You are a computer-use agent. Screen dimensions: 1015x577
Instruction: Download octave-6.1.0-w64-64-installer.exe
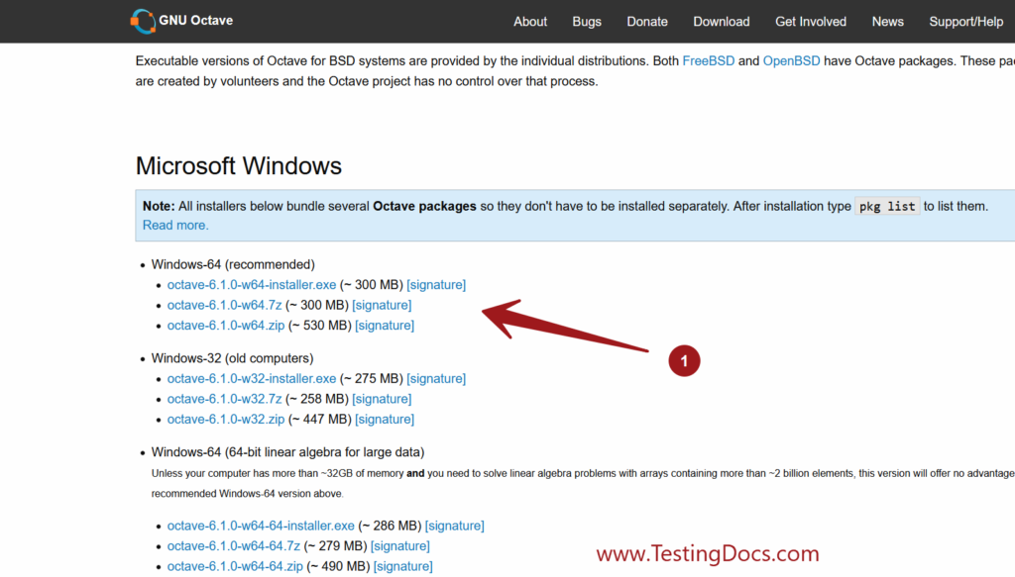[x=261, y=526]
